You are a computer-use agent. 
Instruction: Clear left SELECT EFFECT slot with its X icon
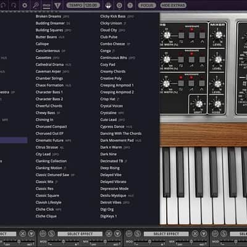pyautogui.click(x=109, y=233)
